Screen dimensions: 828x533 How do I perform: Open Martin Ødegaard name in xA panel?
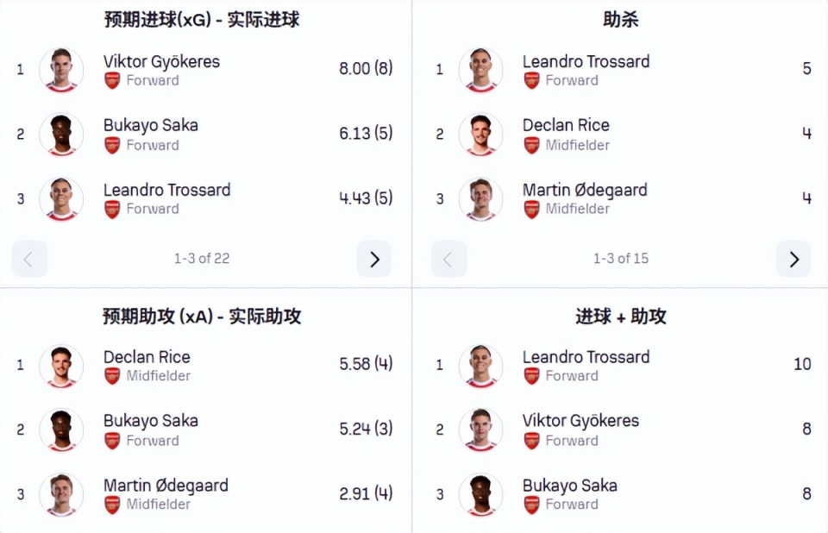point(166,486)
